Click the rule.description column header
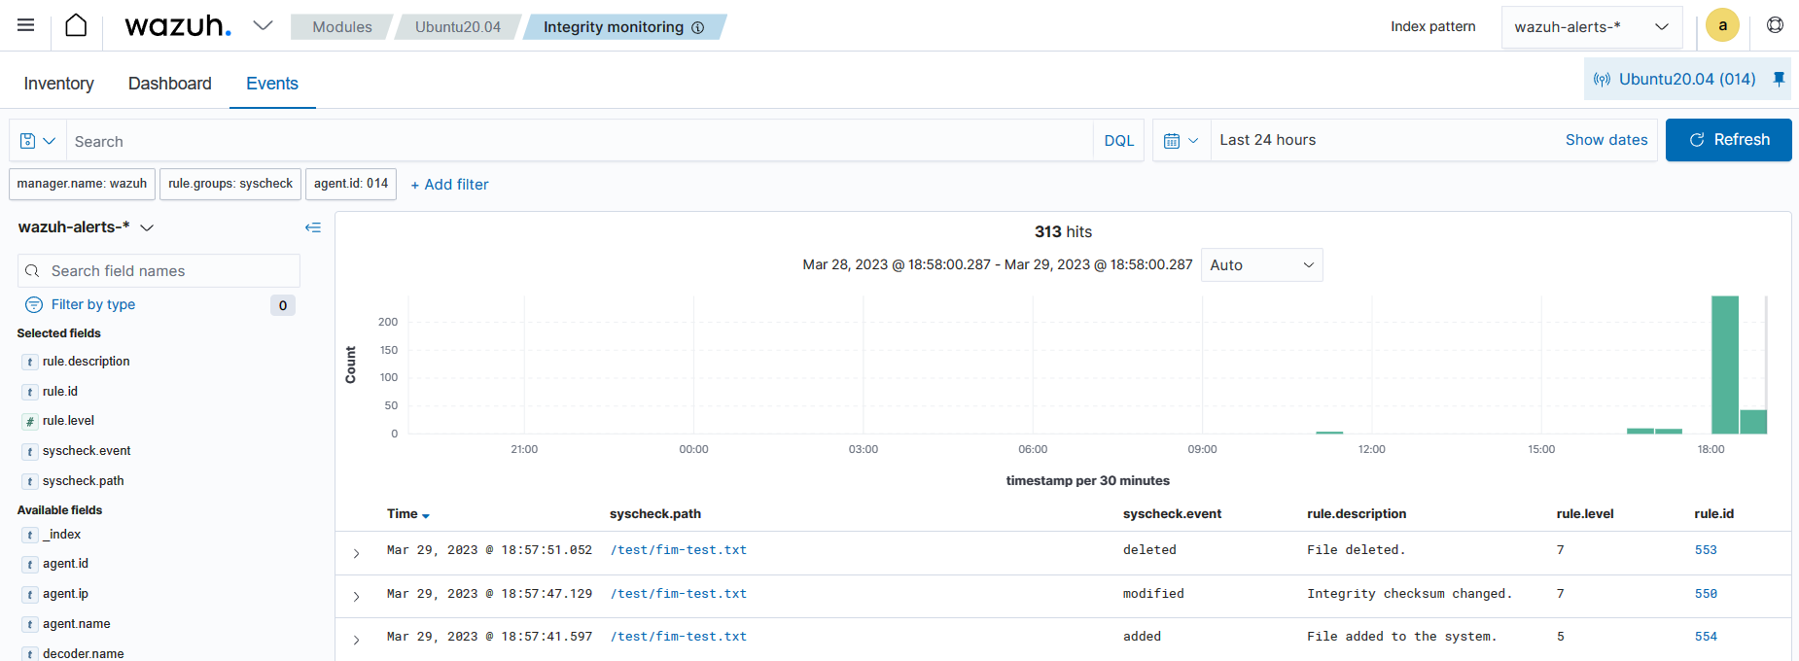 point(1357,514)
